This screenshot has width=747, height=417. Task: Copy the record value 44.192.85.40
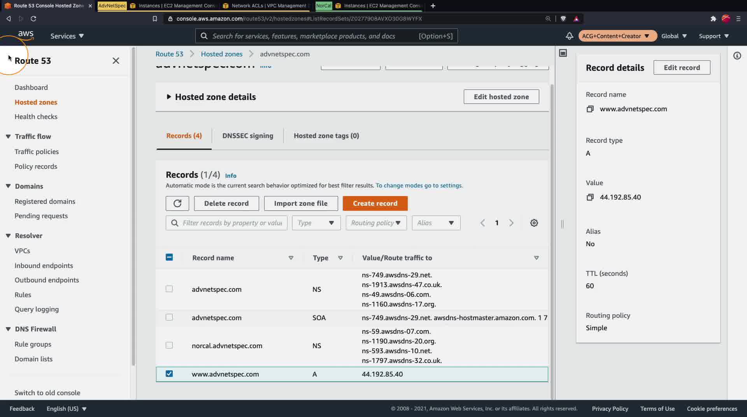590,197
